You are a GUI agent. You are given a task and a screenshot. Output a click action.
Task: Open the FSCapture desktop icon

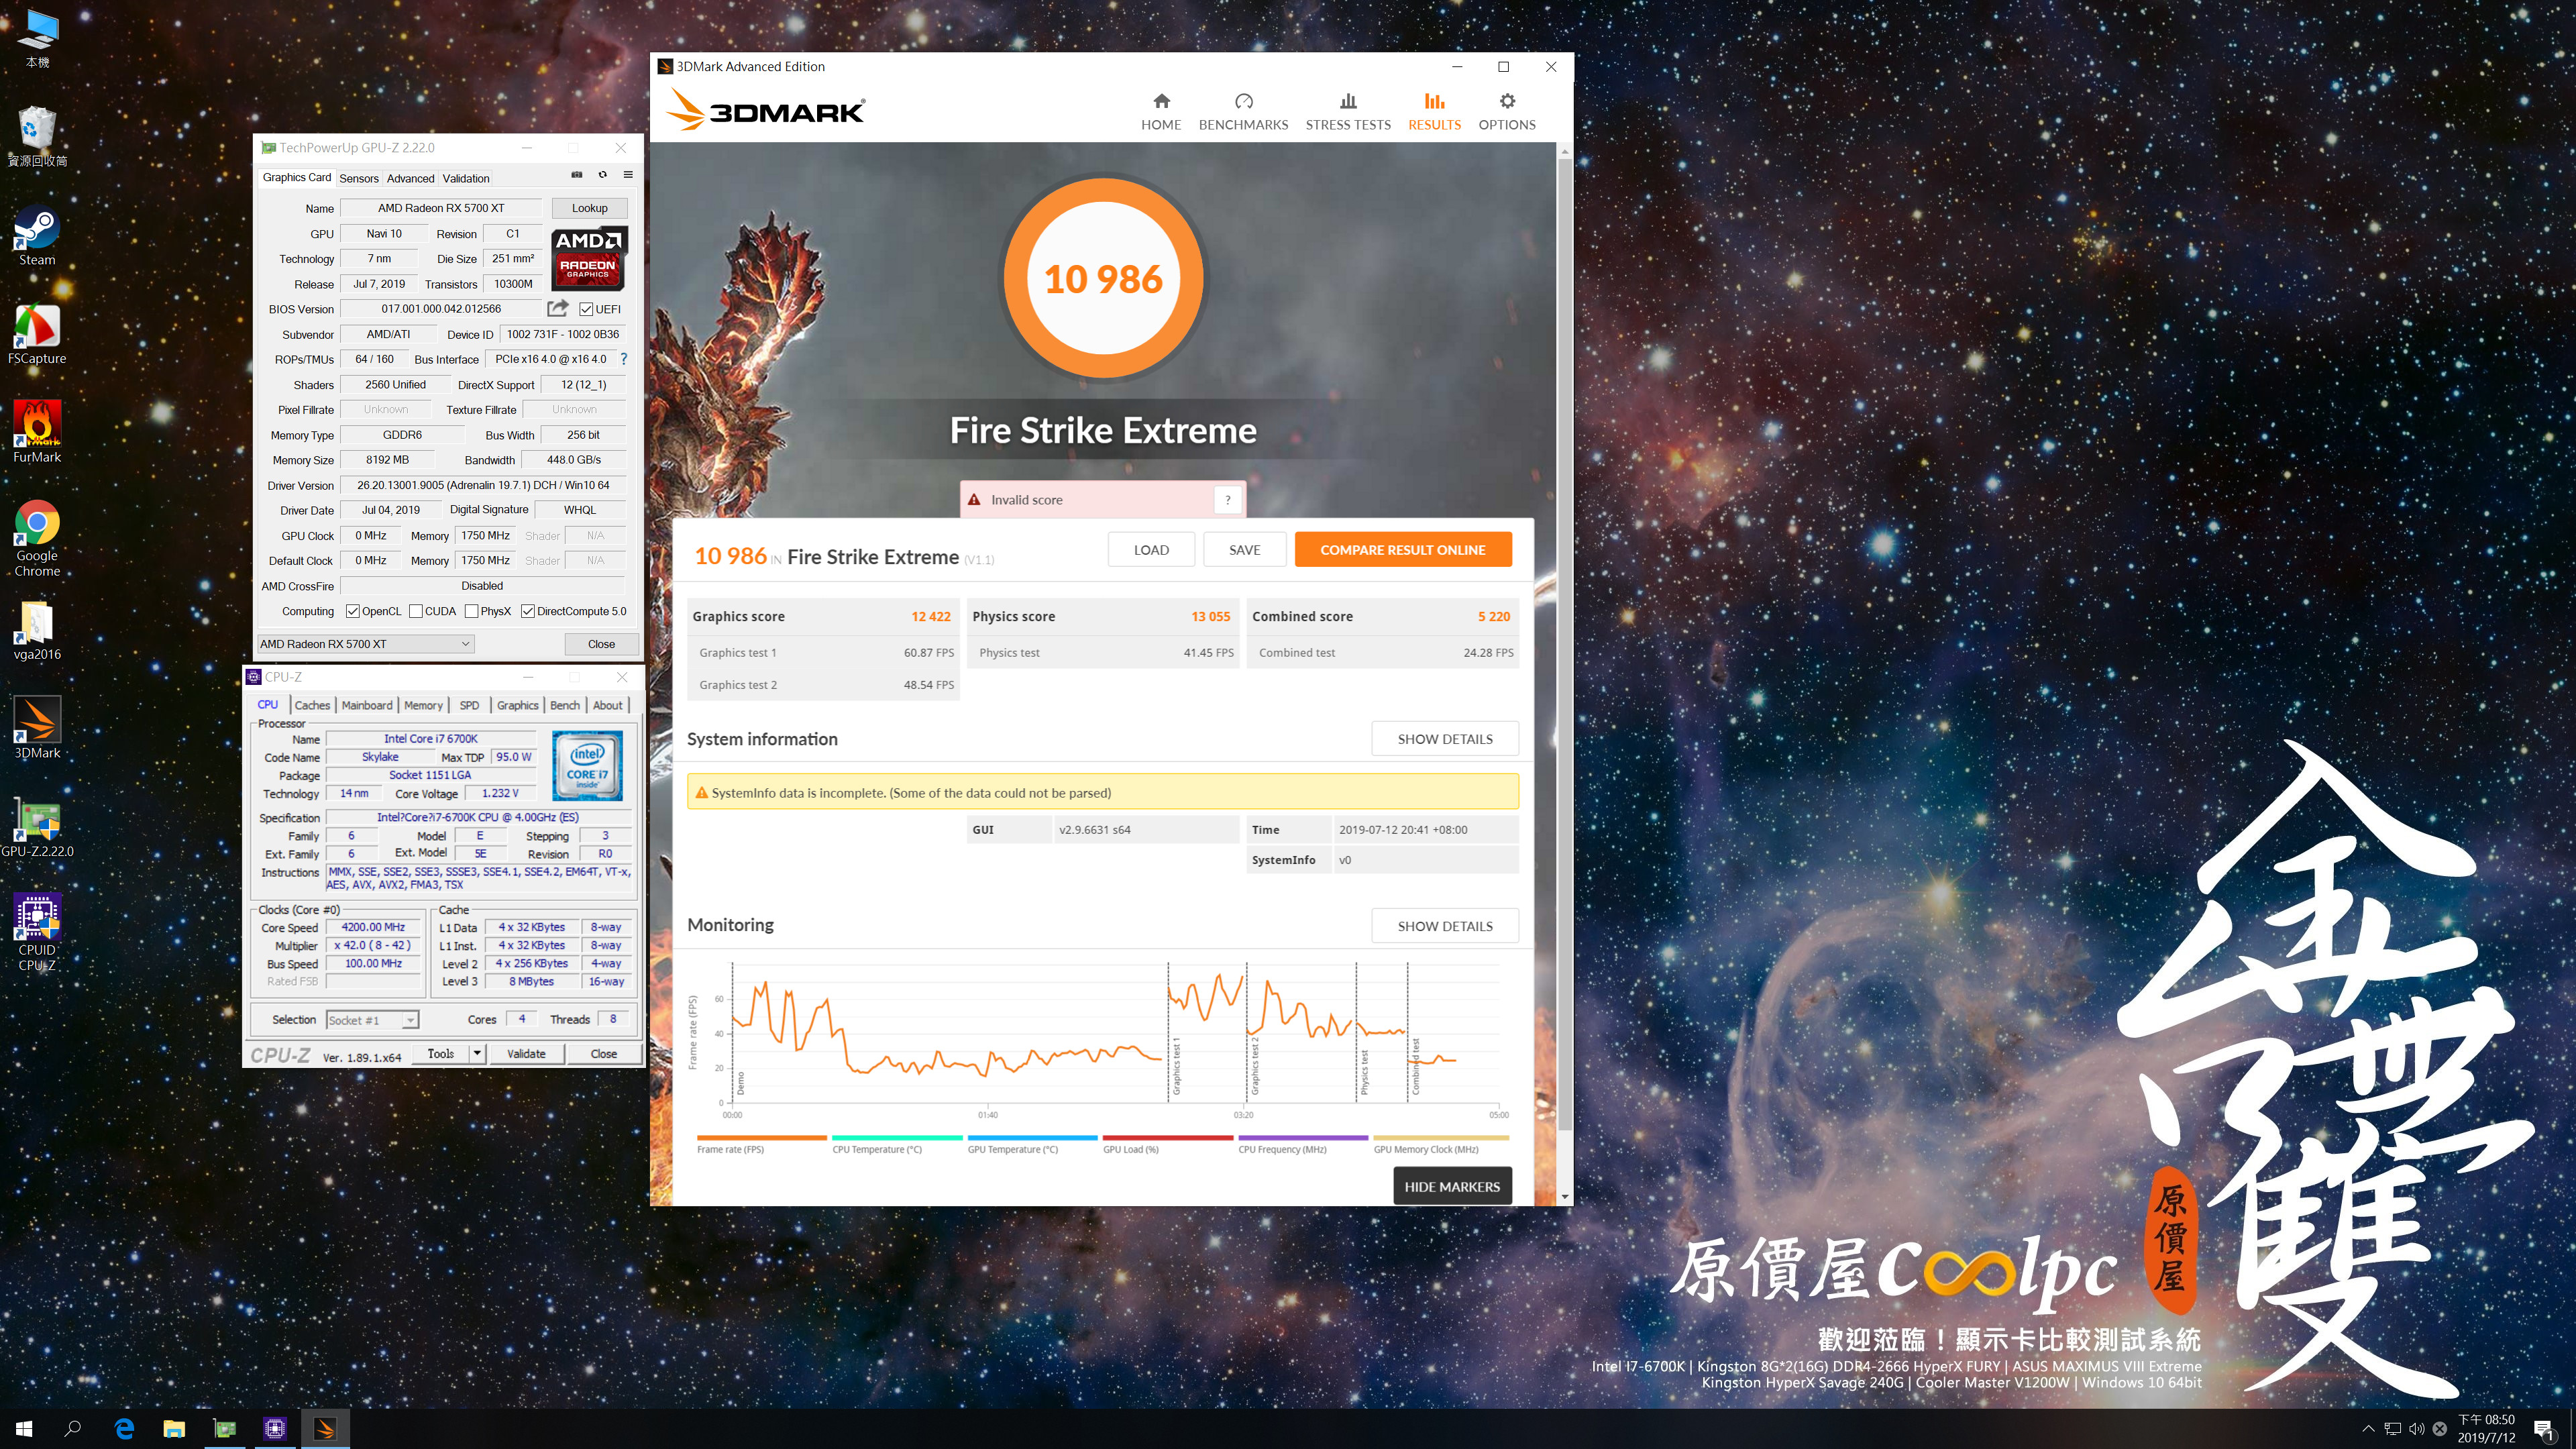tap(37, 335)
